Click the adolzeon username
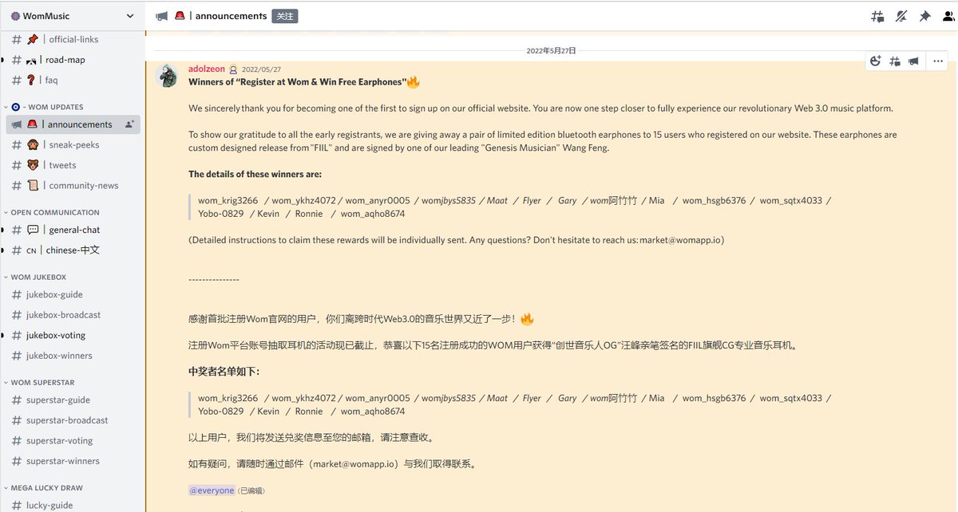Viewport: 958px width, 512px height. pos(207,69)
